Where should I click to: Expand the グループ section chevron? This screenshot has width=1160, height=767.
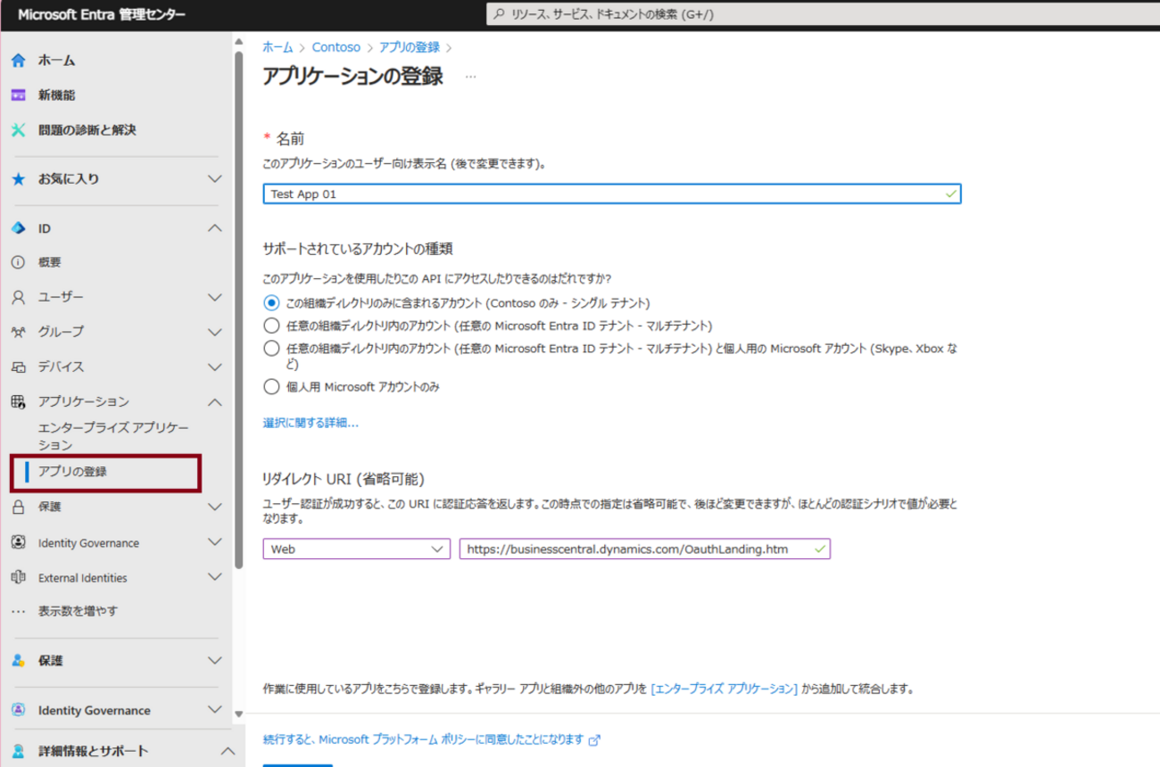(214, 332)
